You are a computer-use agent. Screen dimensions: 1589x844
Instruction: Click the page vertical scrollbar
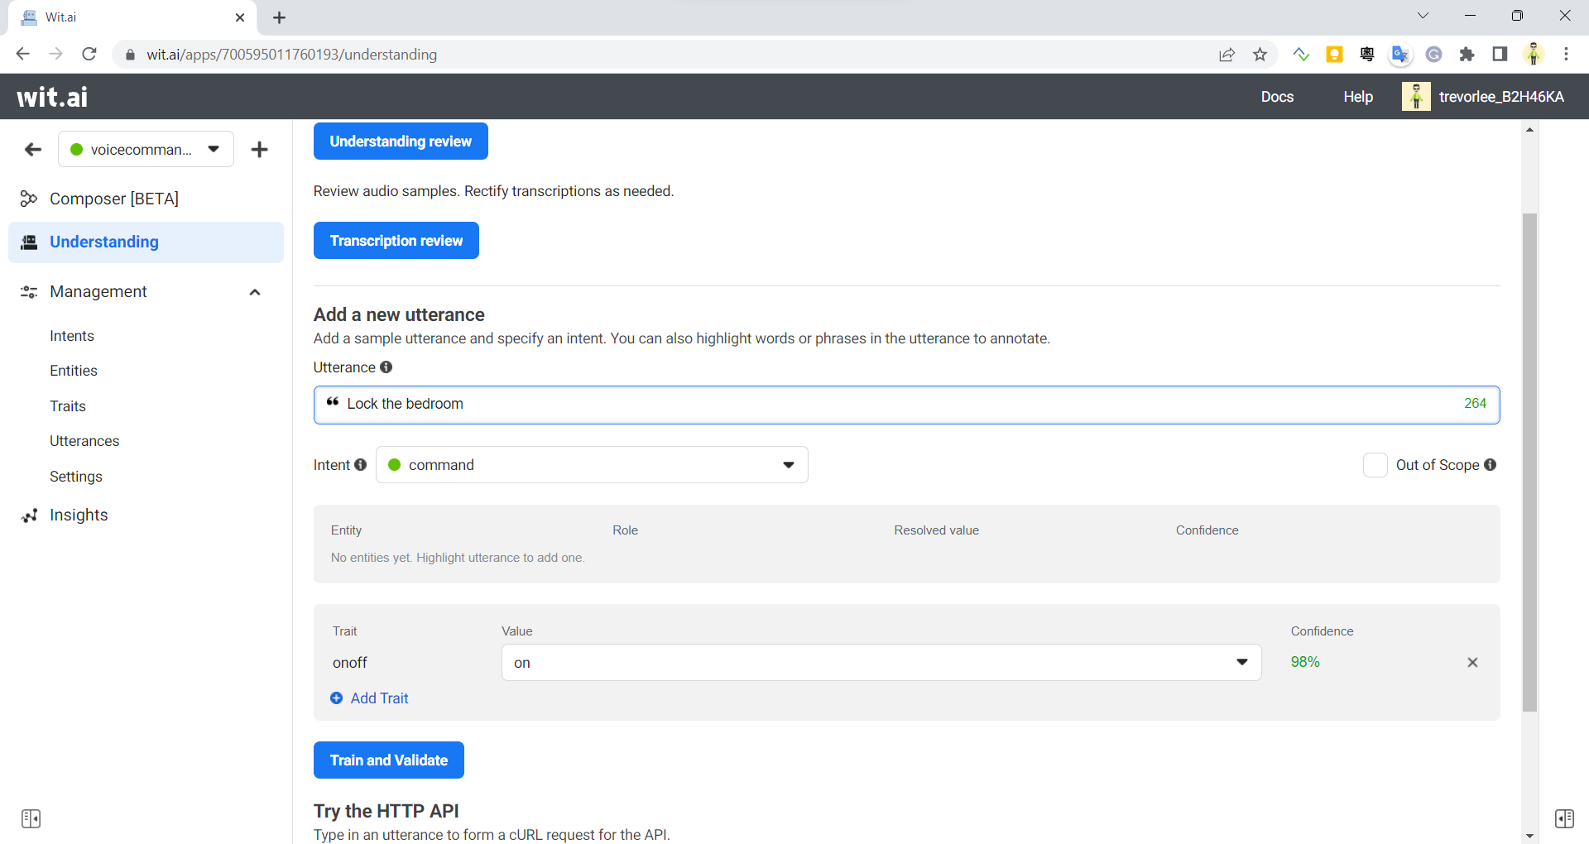pos(1530,463)
